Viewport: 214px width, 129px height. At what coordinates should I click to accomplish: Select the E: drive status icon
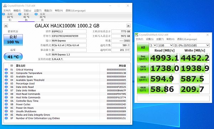36,14
